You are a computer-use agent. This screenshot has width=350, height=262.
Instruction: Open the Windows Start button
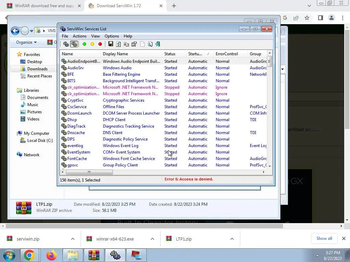pos(9,255)
